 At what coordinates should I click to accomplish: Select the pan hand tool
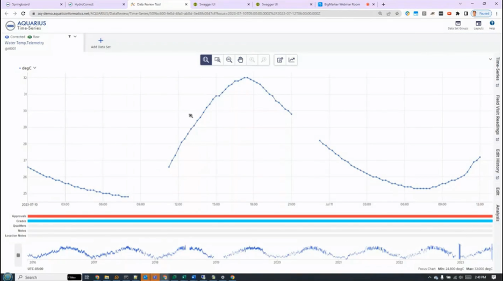click(x=240, y=60)
